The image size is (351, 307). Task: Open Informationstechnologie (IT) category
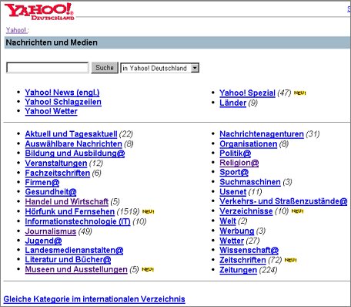78,221
